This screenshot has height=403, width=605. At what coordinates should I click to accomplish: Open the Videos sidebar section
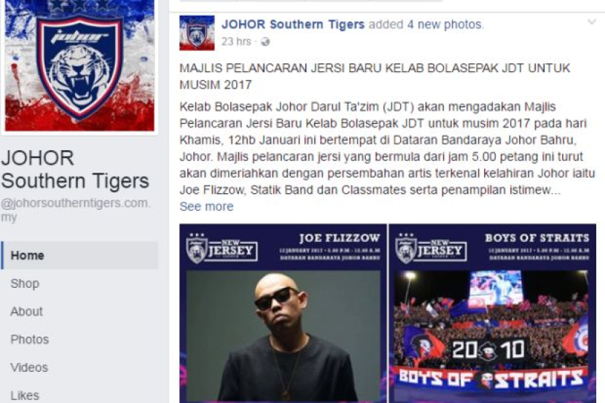click(x=29, y=367)
